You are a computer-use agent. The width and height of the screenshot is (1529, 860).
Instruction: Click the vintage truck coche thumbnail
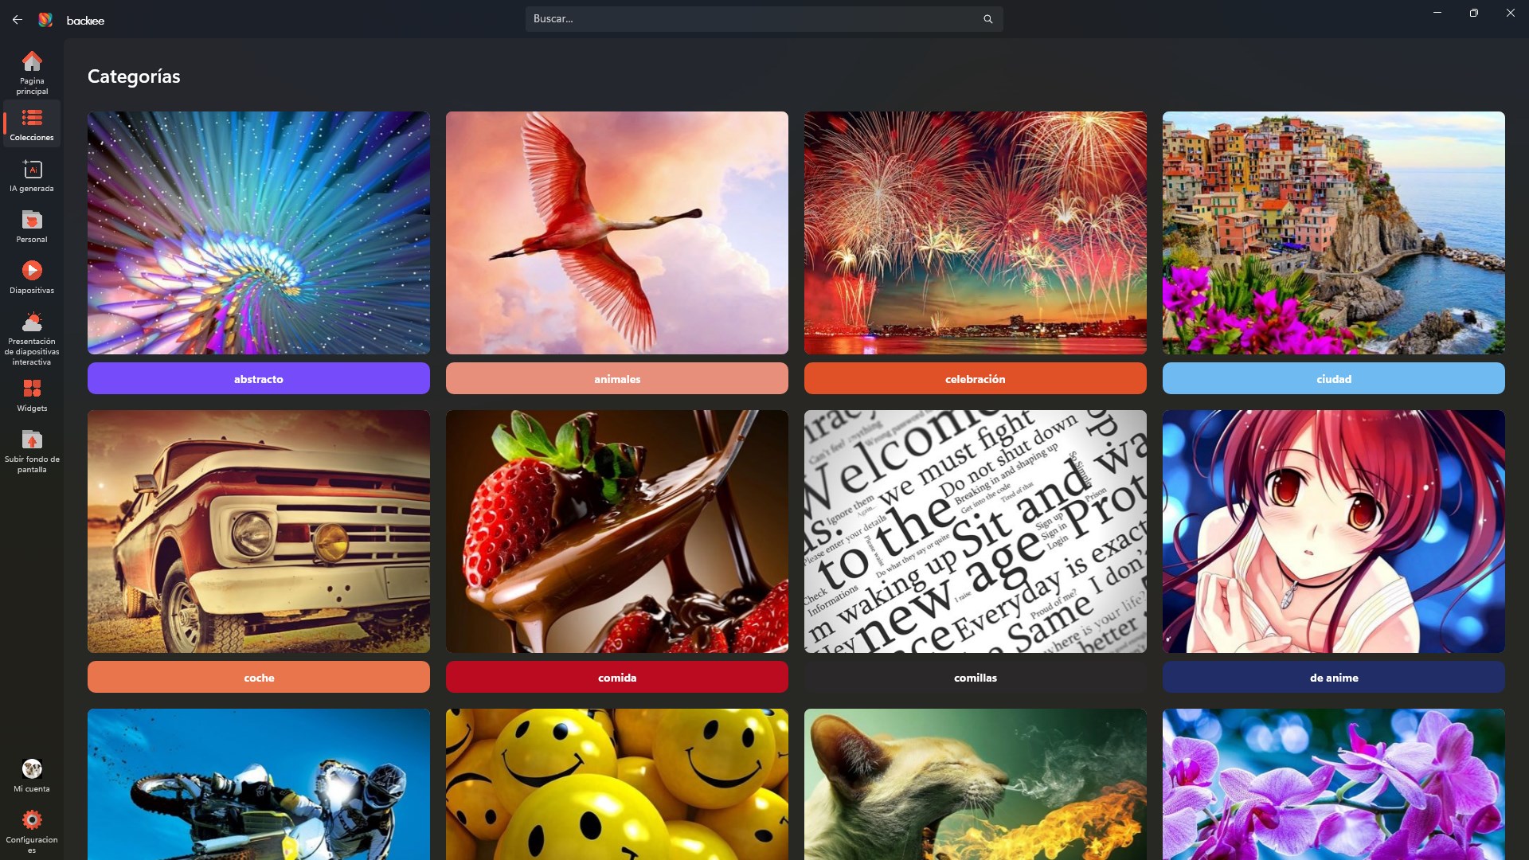tap(259, 531)
